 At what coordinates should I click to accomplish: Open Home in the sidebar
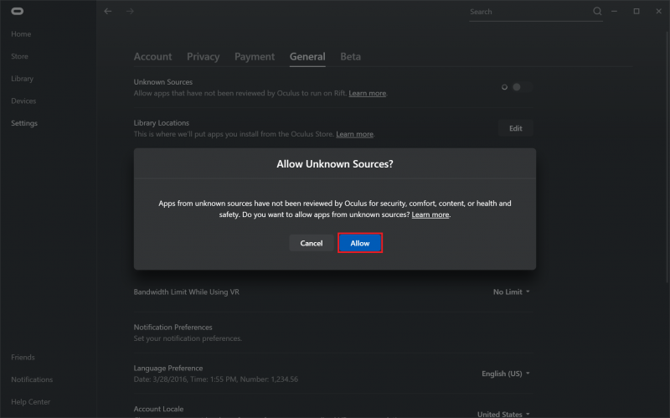[x=21, y=34]
